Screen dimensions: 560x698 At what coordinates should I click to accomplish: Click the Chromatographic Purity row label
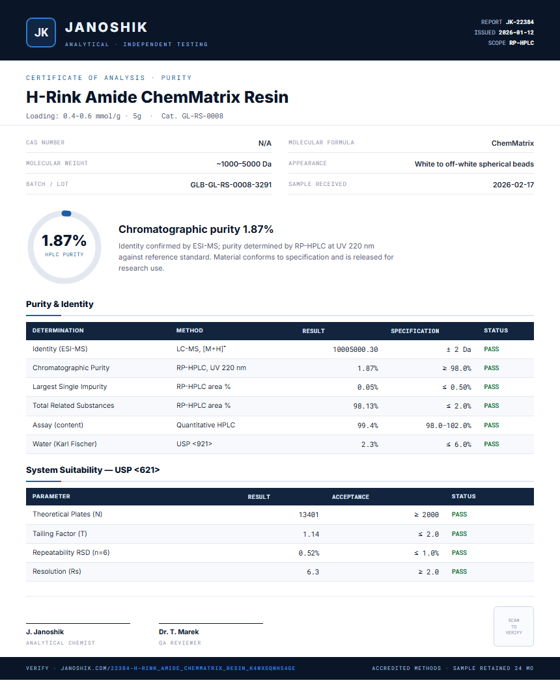pos(71,368)
